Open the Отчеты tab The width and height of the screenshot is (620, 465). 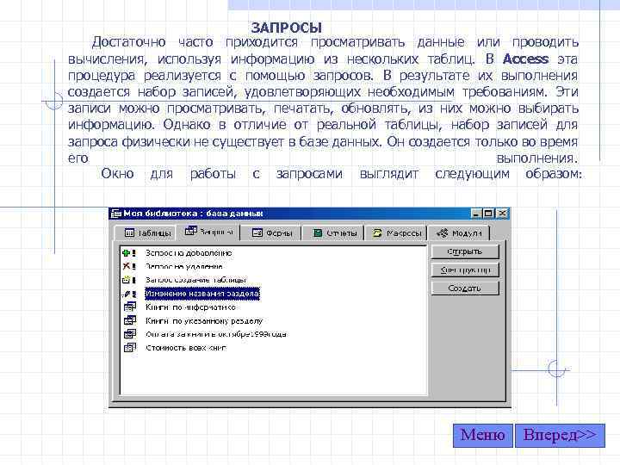[x=334, y=232]
